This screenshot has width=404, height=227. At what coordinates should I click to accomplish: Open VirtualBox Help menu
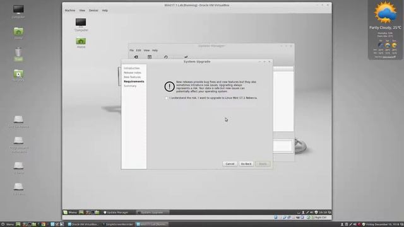tap(105, 11)
